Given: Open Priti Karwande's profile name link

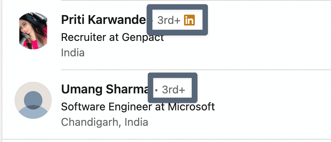Looking at the screenshot, I should point(103,20).
